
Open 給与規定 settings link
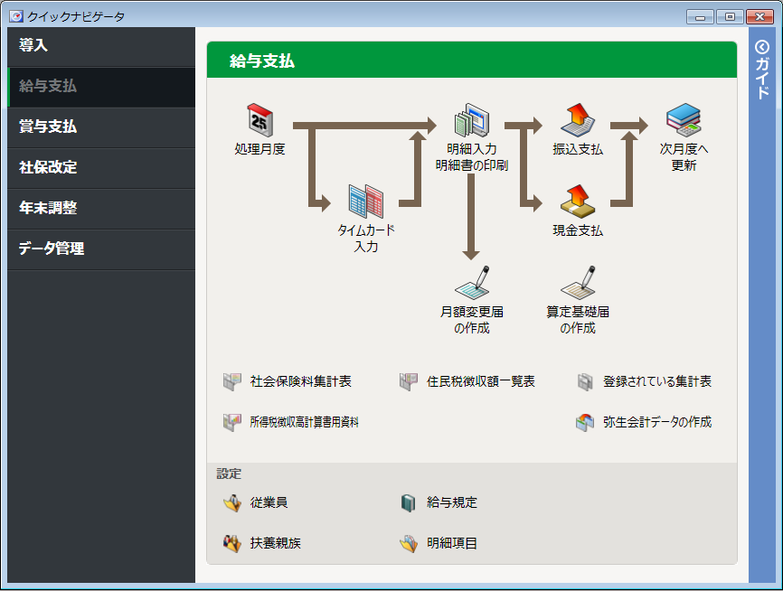pyautogui.click(x=451, y=502)
